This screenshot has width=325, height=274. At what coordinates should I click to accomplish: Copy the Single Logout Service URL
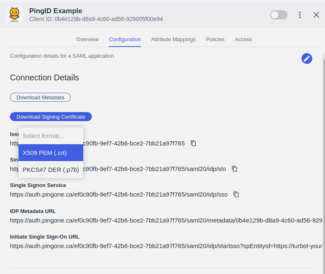(234, 169)
